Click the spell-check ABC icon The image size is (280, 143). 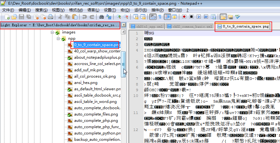(237, 17)
